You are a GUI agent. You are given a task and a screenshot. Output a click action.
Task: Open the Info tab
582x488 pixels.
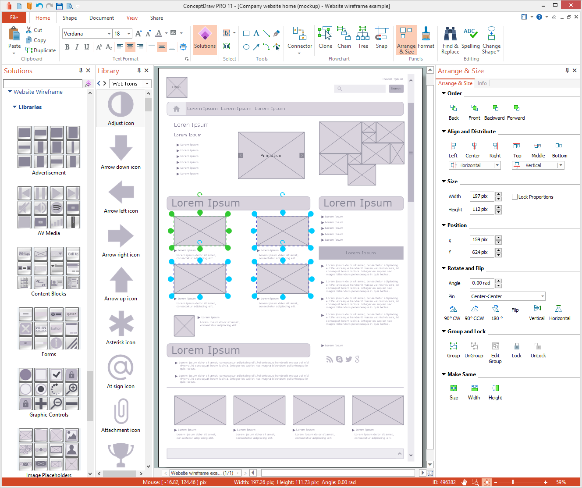[x=482, y=83]
